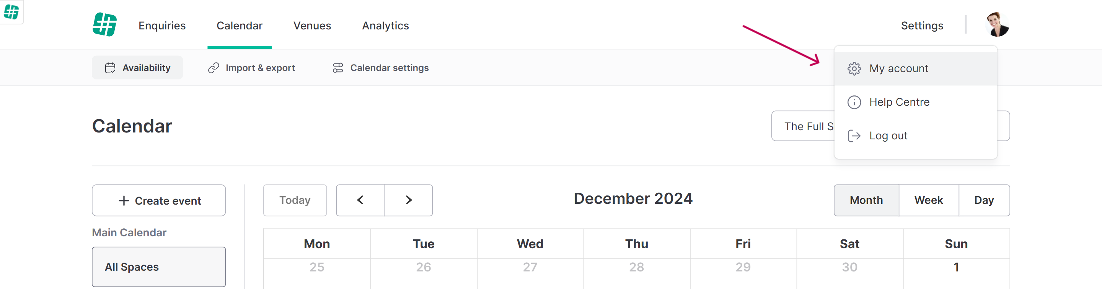Switch calendar to Month view

click(x=866, y=200)
